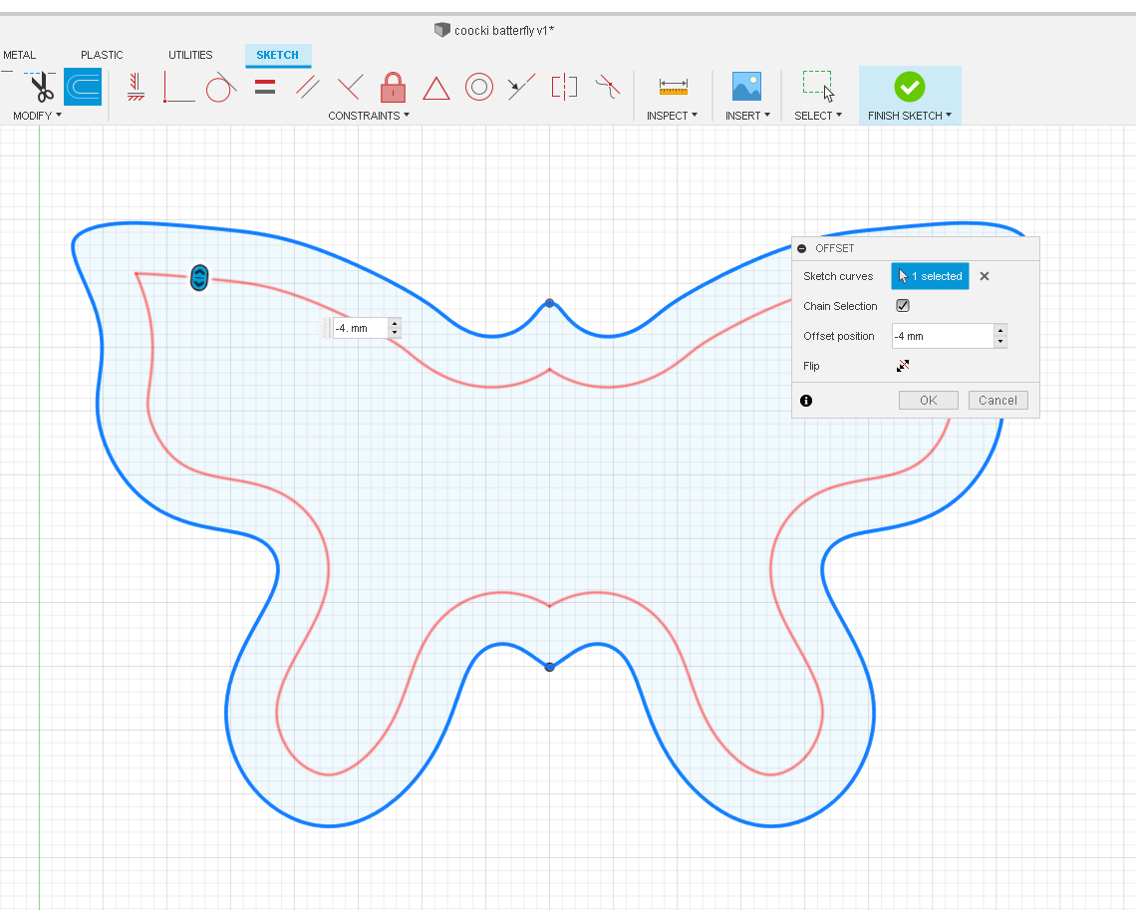Collapse the OFFSET dialog header
1136x910 pixels.
801,248
